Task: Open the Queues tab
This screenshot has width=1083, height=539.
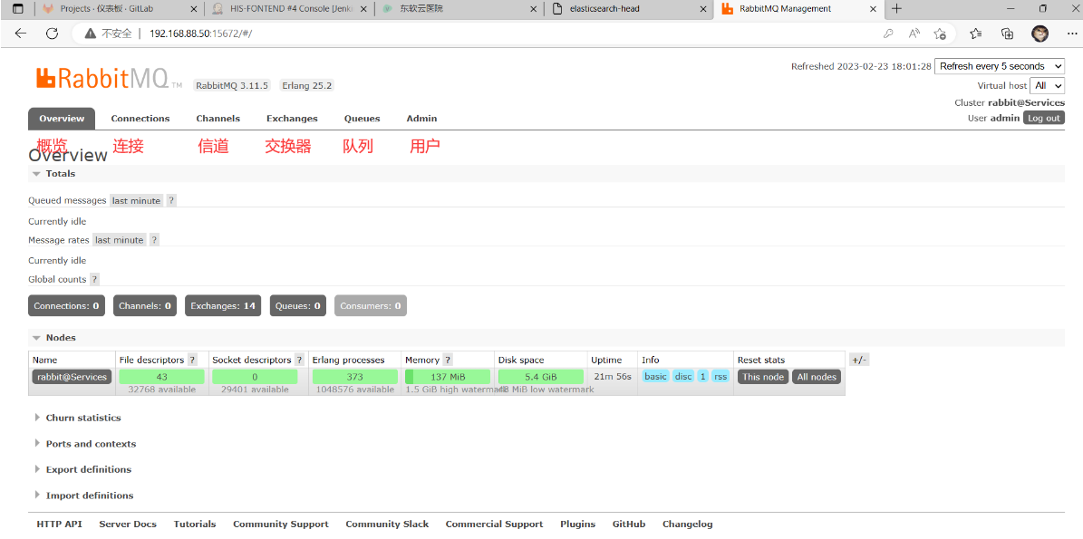Action: click(x=362, y=119)
